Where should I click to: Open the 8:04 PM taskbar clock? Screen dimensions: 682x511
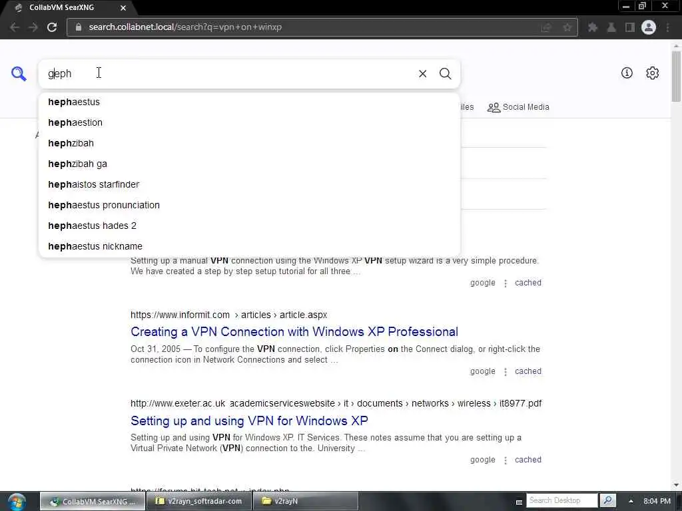(657, 501)
